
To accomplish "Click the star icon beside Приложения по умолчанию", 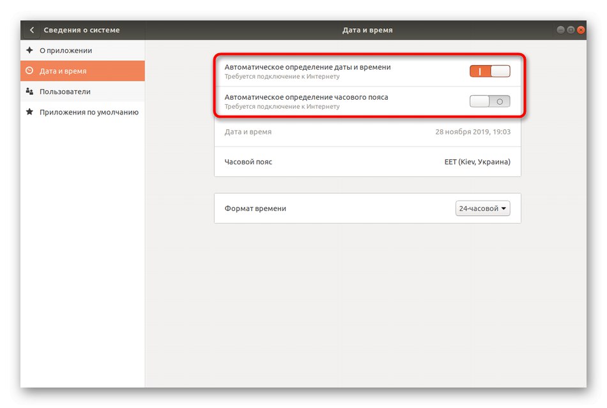I will click(29, 112).
